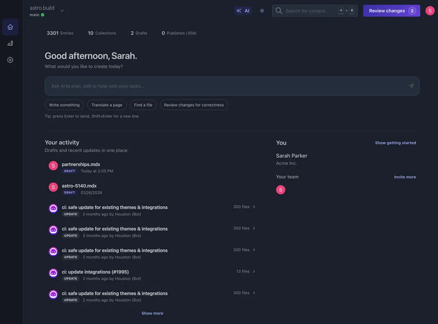Click Invite more link
This screenshot has width=438, height=324.
coord(405,177)
